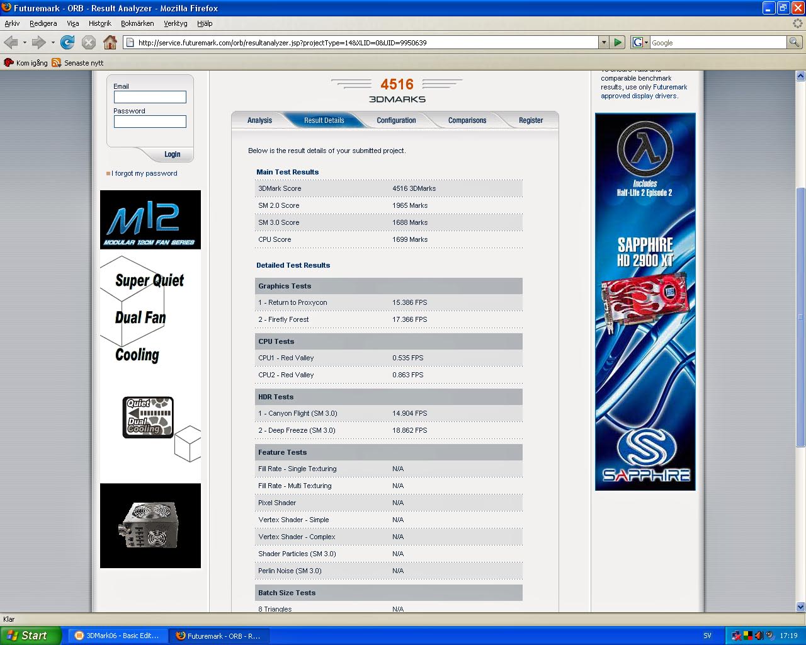806x645 pixels.
Task: Open the Visa menu
Action: 73,23
